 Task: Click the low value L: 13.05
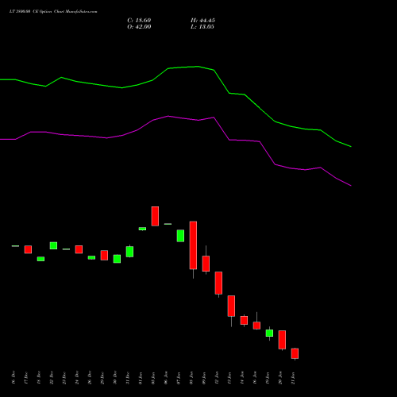point(202,27)
